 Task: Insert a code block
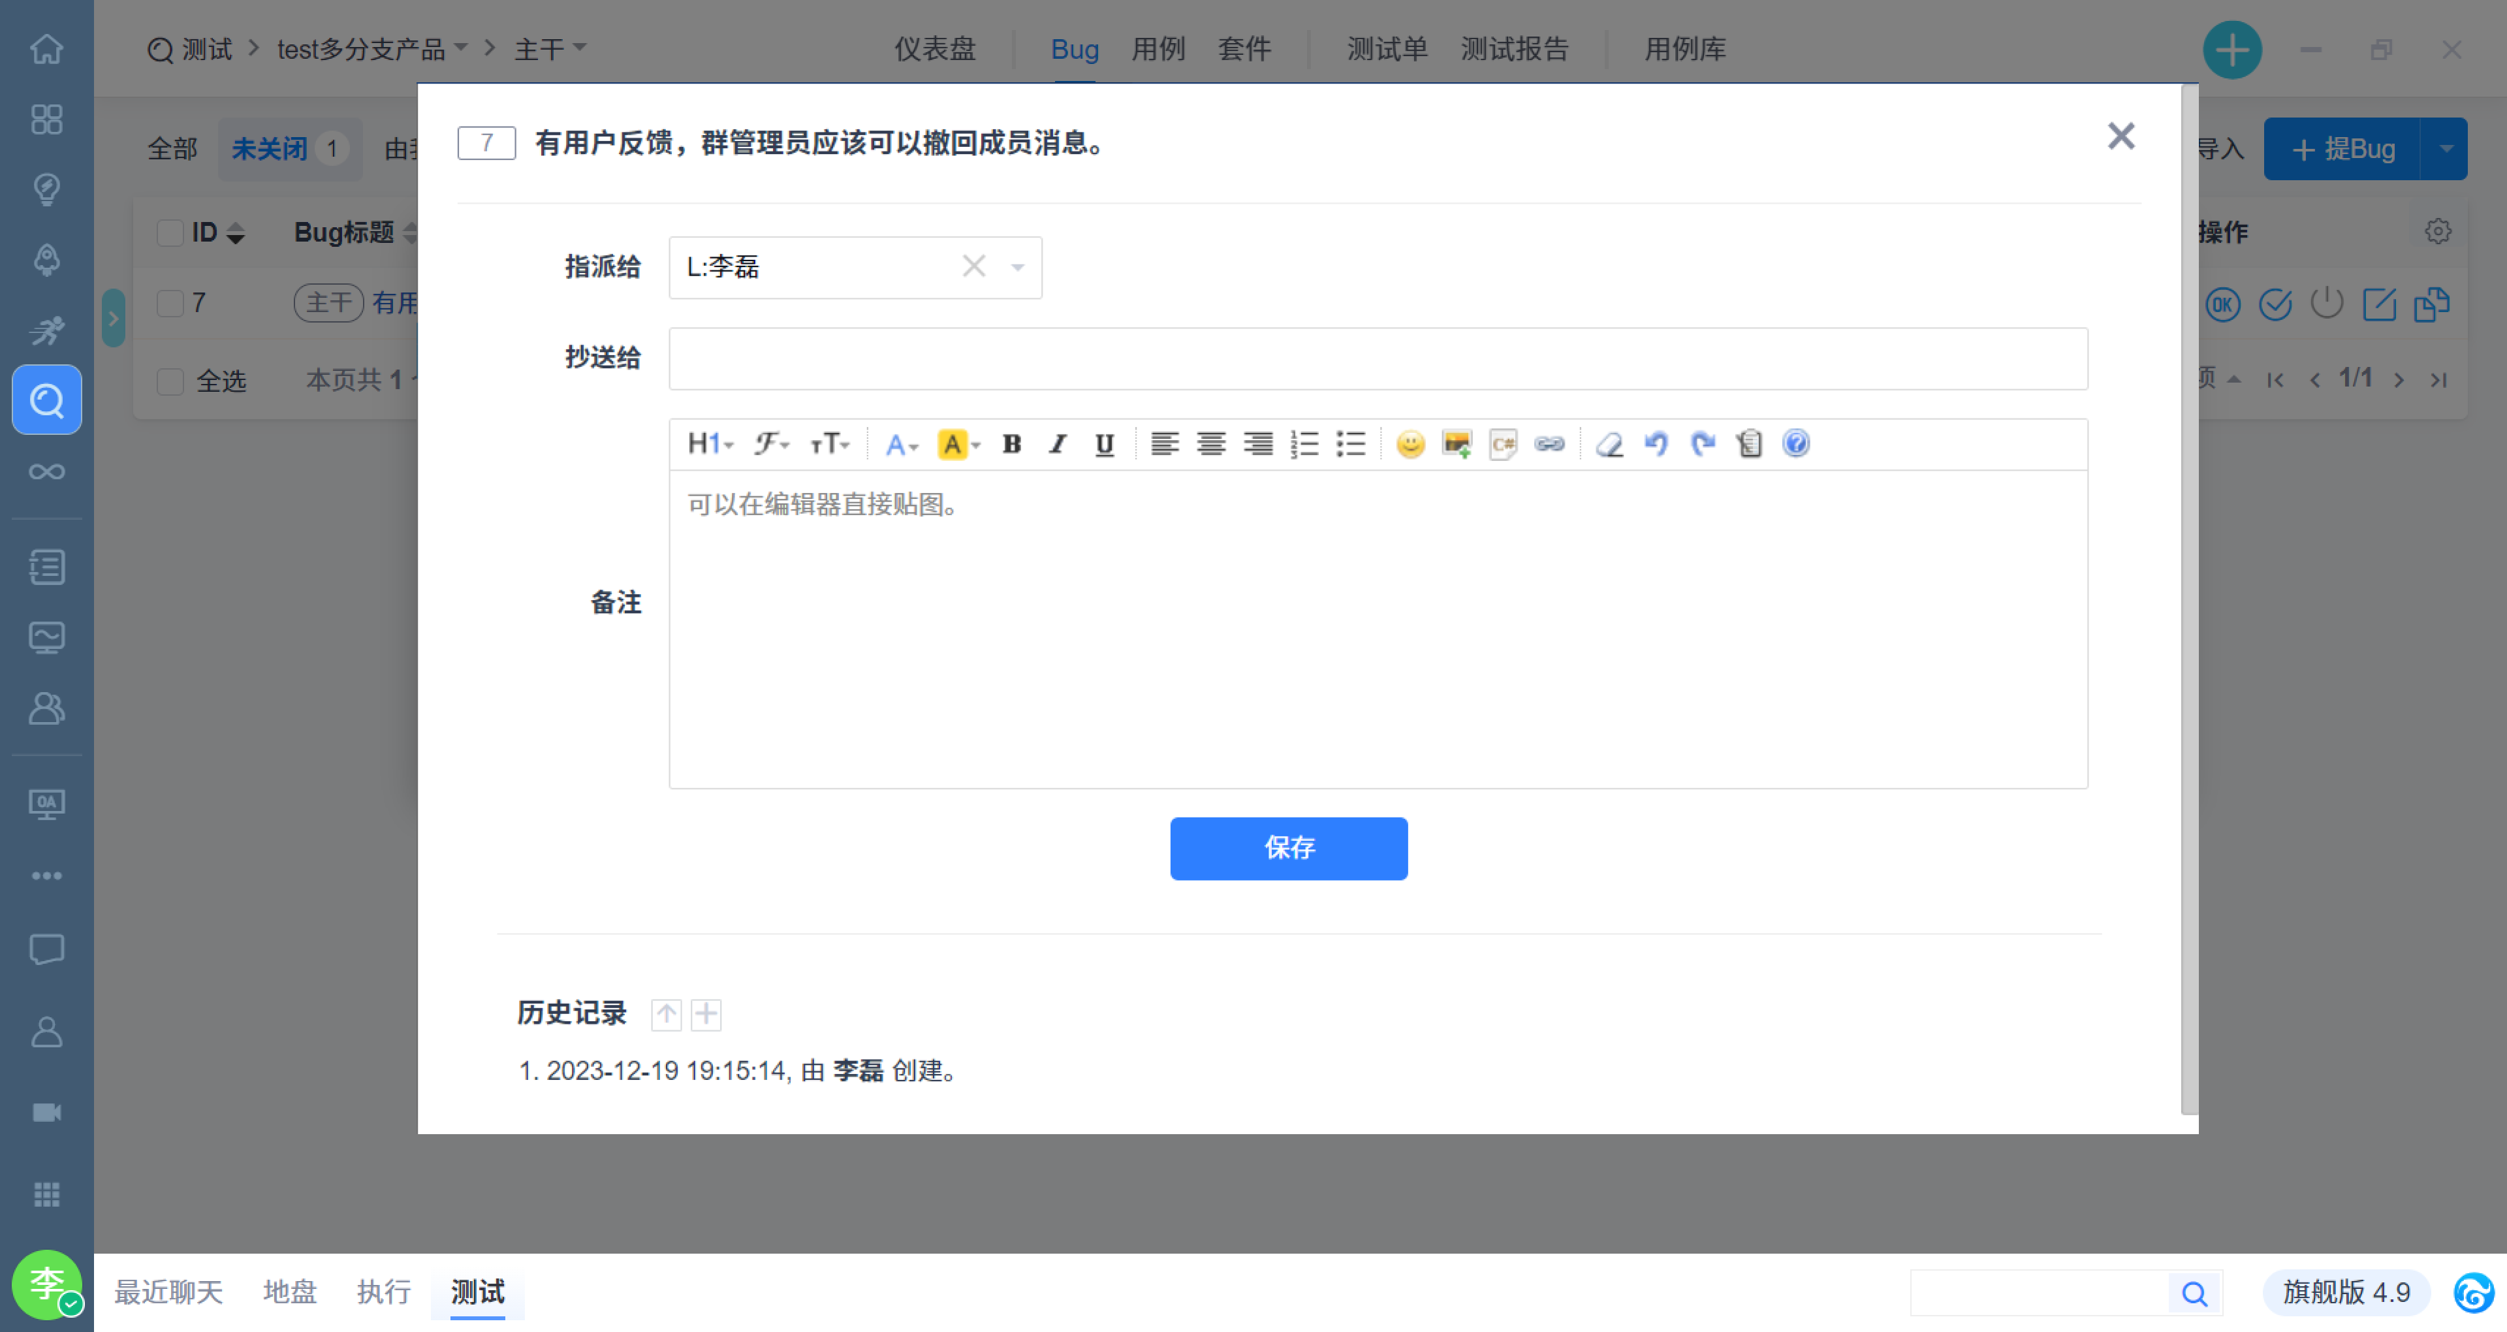click(x=1504, y=444)
